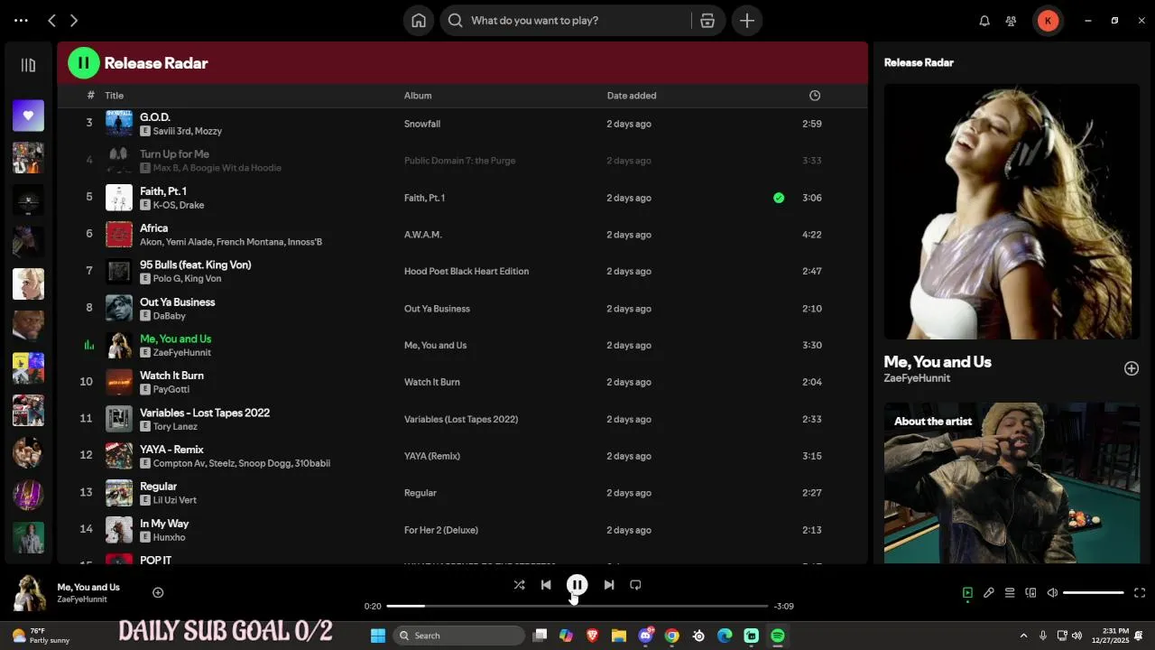Open Connect to a device
The height and width of the screenshot is (650, 1155).
[1031, 593]
